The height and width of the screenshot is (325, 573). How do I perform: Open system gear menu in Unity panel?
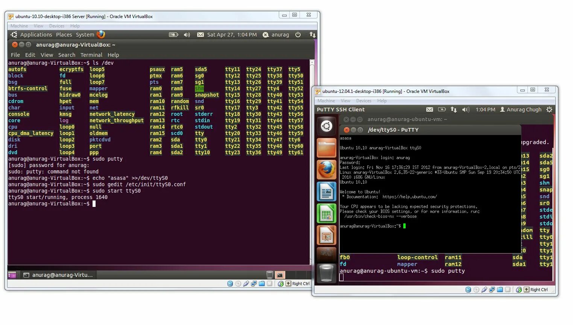click(549, 109)
